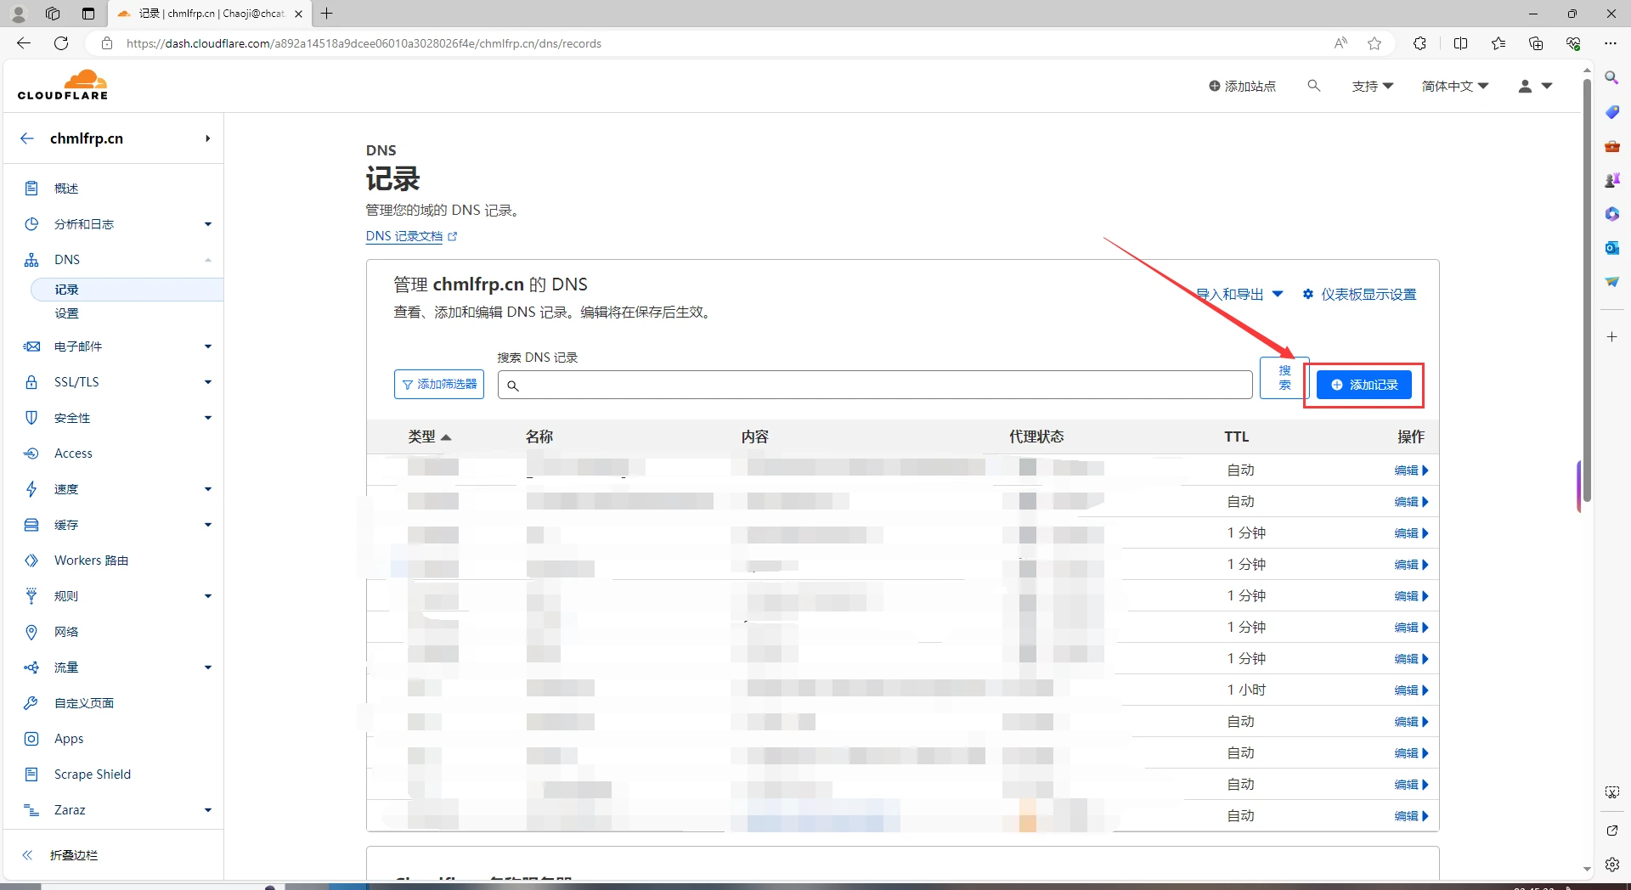
Task: Open the 导入和导出 dropdown
Action: (1240, 294)
